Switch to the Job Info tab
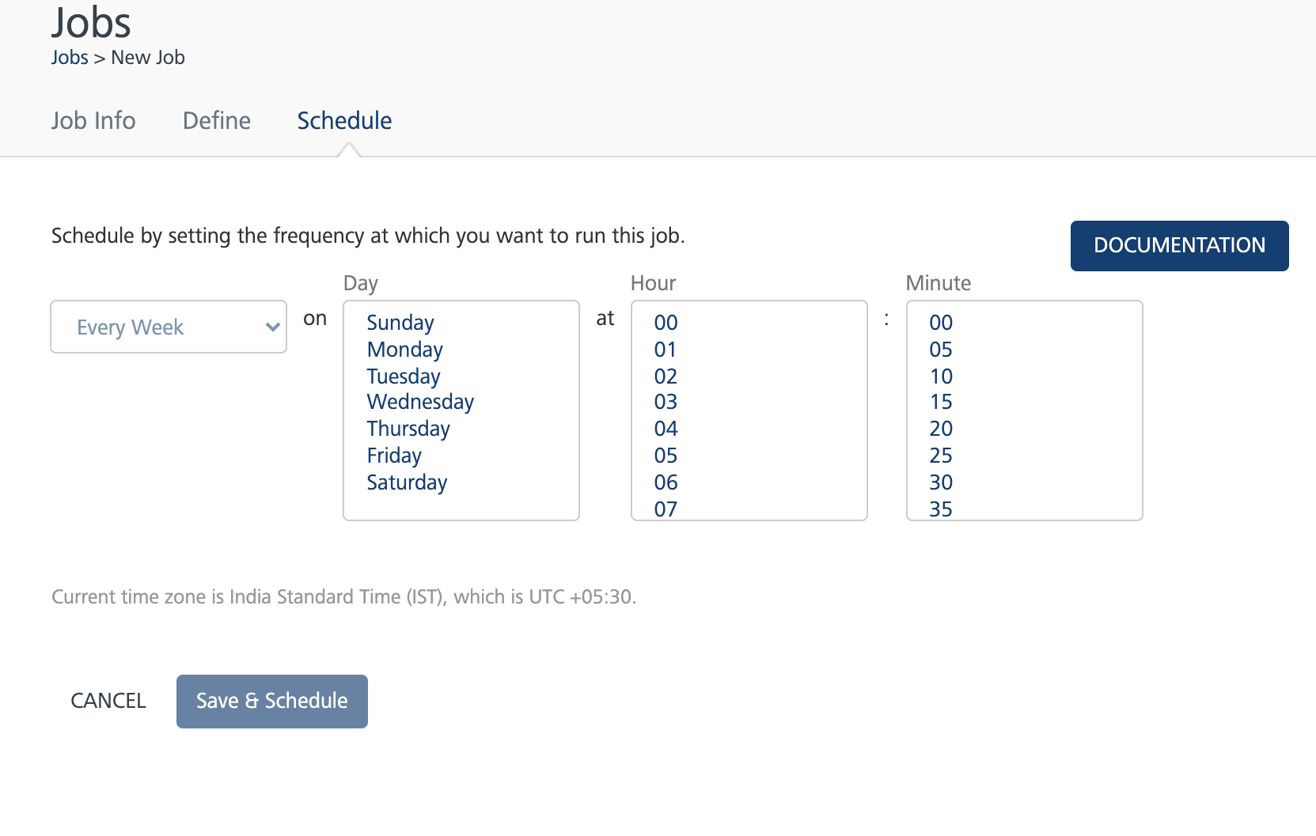The width and height of the screenshot is (1316, 836). coord(93,120)
